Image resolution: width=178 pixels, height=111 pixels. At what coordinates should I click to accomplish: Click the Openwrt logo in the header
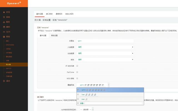click(14, 3)
